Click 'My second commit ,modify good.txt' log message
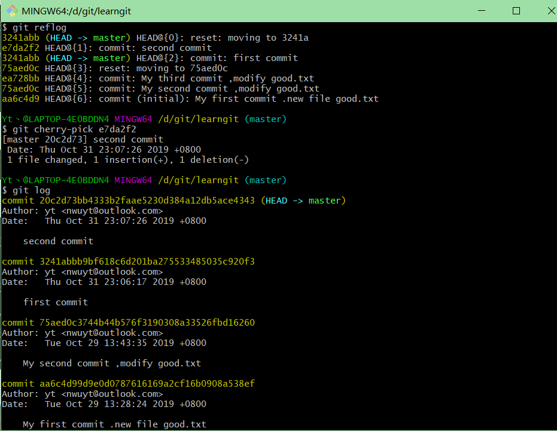Viewport: 557px width, 431px height. coord(112,363)
